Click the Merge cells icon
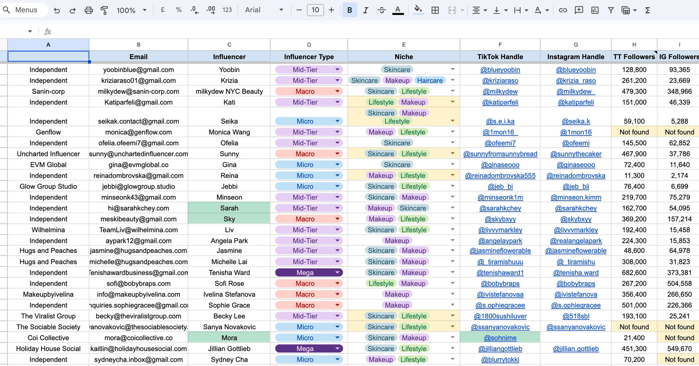Screen dimensions: 699x366 coord(452,10)
